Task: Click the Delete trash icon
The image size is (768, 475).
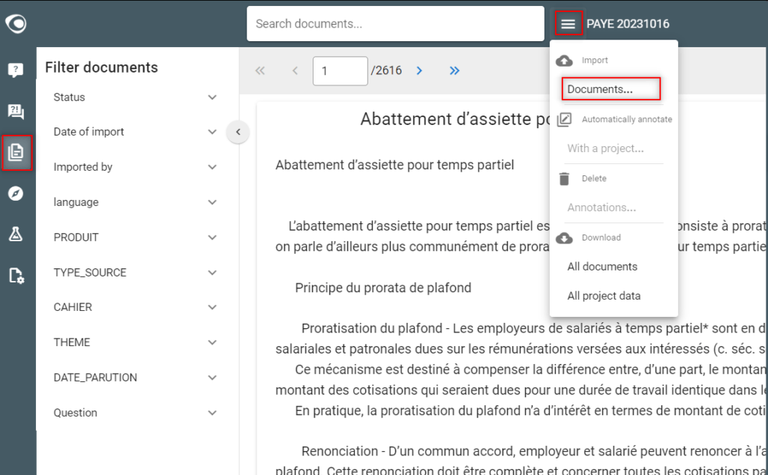Action: click(564, 178)
